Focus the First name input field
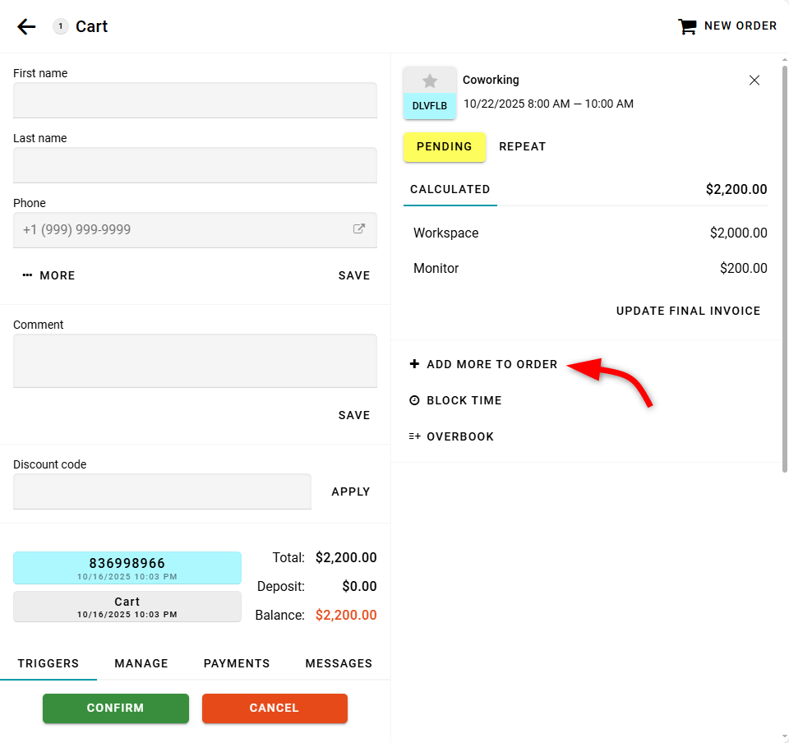The height and width of the screenshot is (743, 789). point(195,100)
